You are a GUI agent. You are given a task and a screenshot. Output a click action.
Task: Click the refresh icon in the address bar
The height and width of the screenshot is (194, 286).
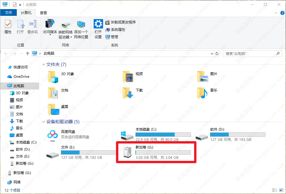pos(217,53)
